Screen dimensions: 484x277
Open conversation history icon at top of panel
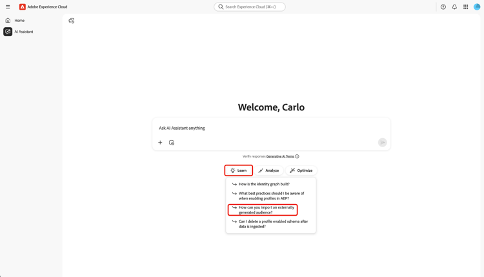click(x=71, y=21)
